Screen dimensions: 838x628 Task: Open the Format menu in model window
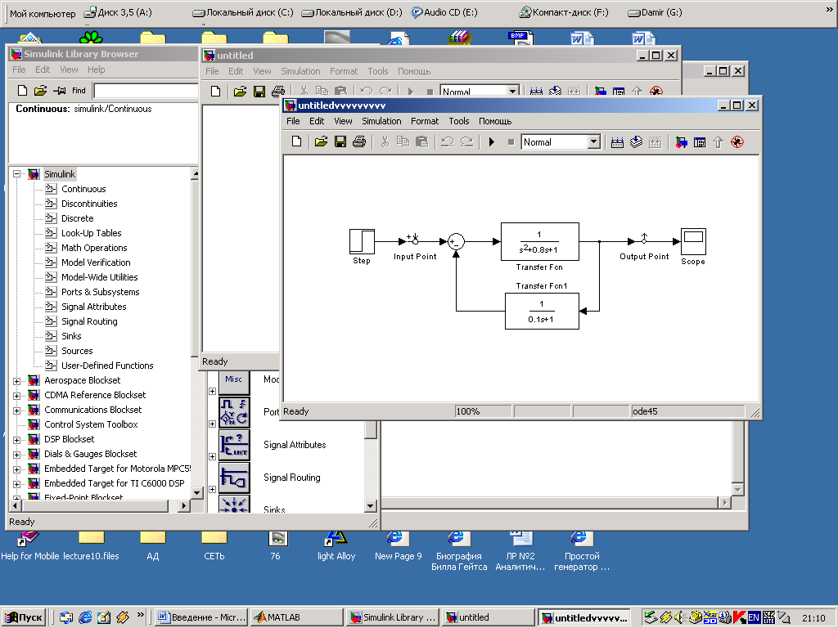[425, 121]
